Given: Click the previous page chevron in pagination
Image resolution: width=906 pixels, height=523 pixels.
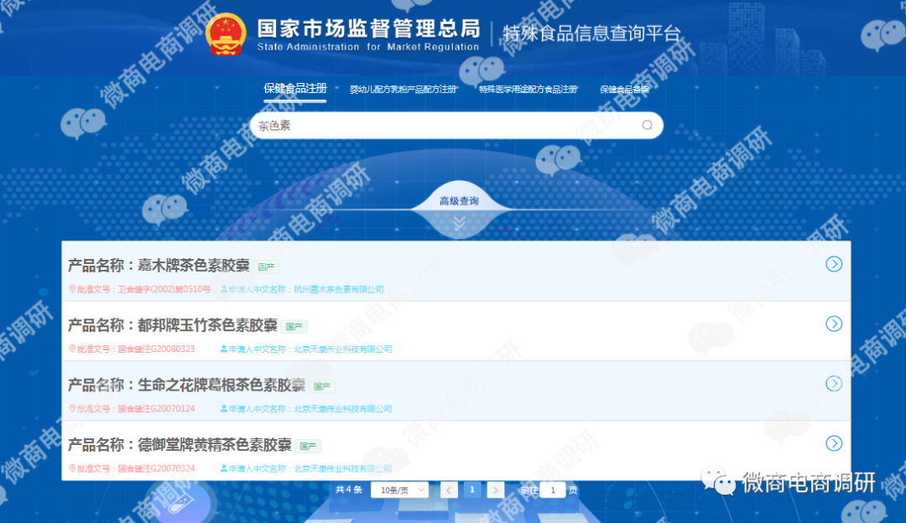Looking at the screenshot, I should point(449,489).
